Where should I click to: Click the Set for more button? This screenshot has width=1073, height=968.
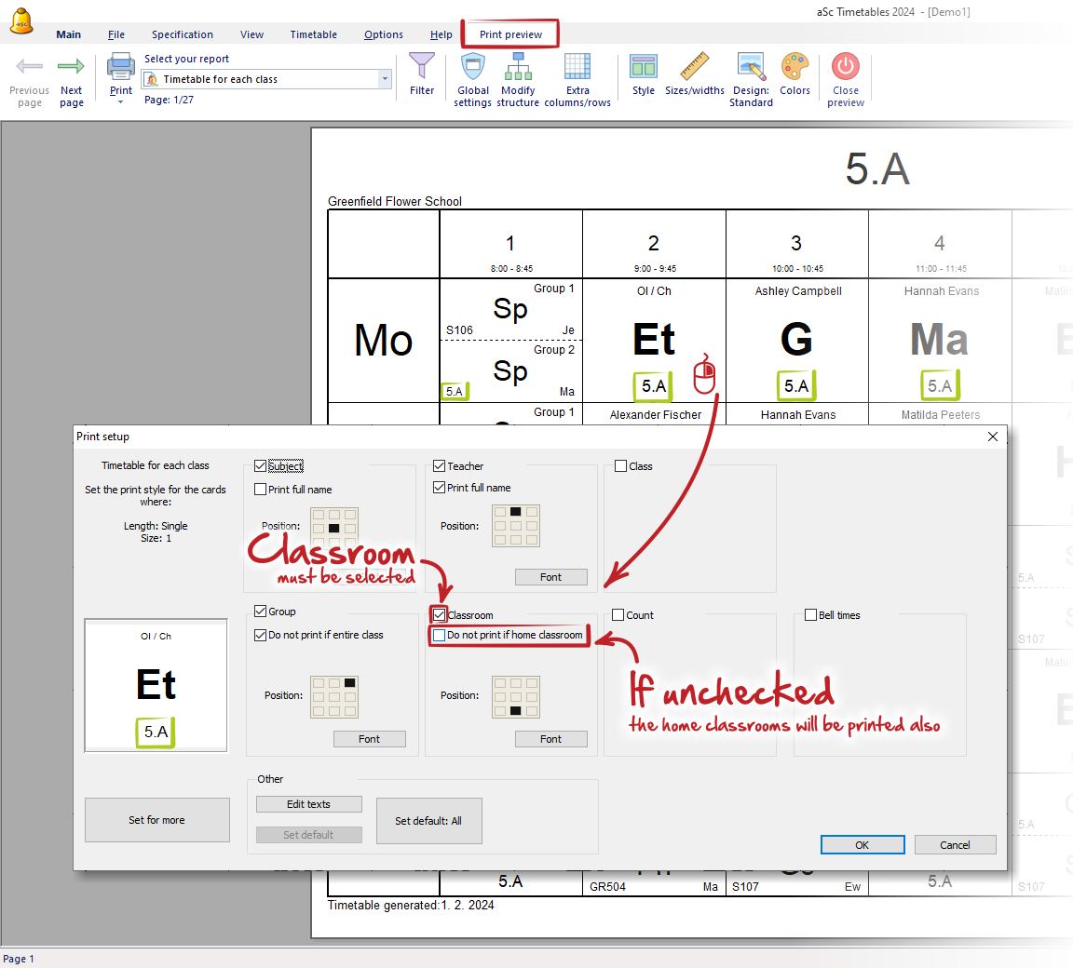click(x=156, y=820)
